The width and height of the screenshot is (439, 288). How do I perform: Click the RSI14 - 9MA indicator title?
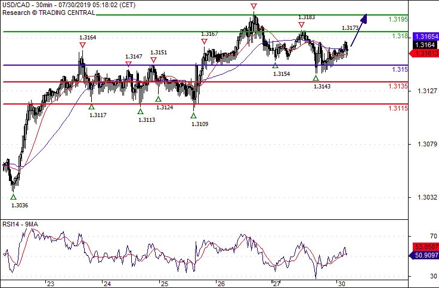pyautogui.click(x=21, y=225)
